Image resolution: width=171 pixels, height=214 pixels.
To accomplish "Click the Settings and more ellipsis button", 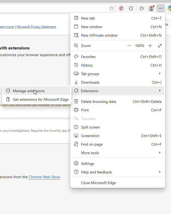I will pyautogui.click(x=161, y=8).
